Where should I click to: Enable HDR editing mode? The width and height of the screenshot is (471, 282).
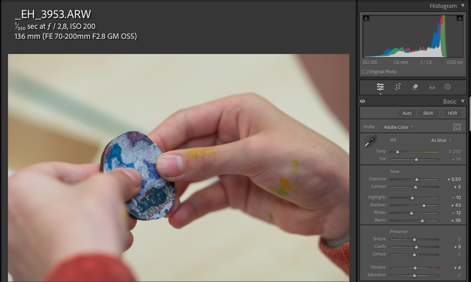coord(452,113)
